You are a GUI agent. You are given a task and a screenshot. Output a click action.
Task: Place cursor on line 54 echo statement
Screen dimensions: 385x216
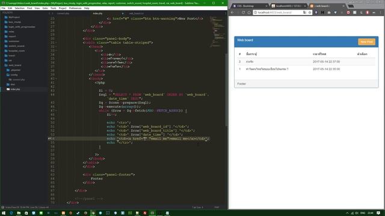click(x=158, y=139)
